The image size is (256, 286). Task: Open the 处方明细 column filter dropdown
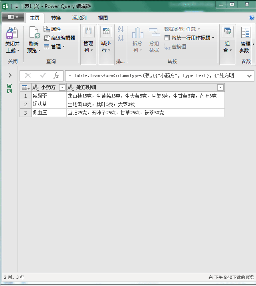(220, 87)
